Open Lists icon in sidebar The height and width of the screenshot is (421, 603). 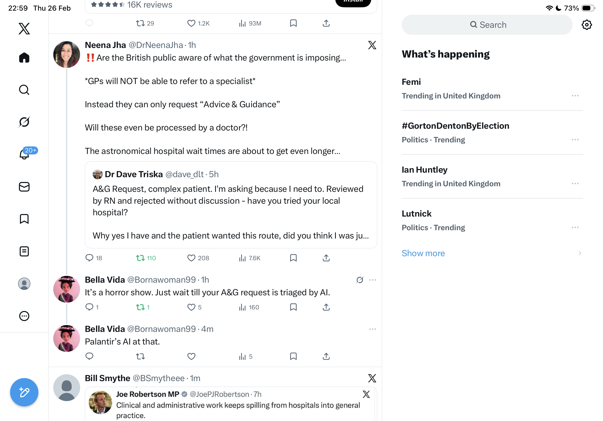coord(24,251)
